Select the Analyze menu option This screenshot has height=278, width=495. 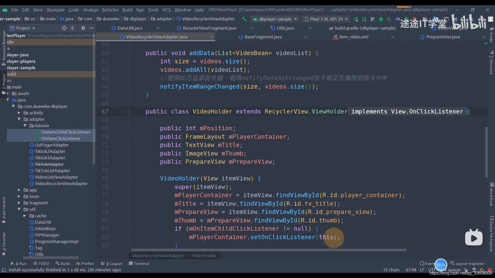pyautogui.click(x=90, y=9)
